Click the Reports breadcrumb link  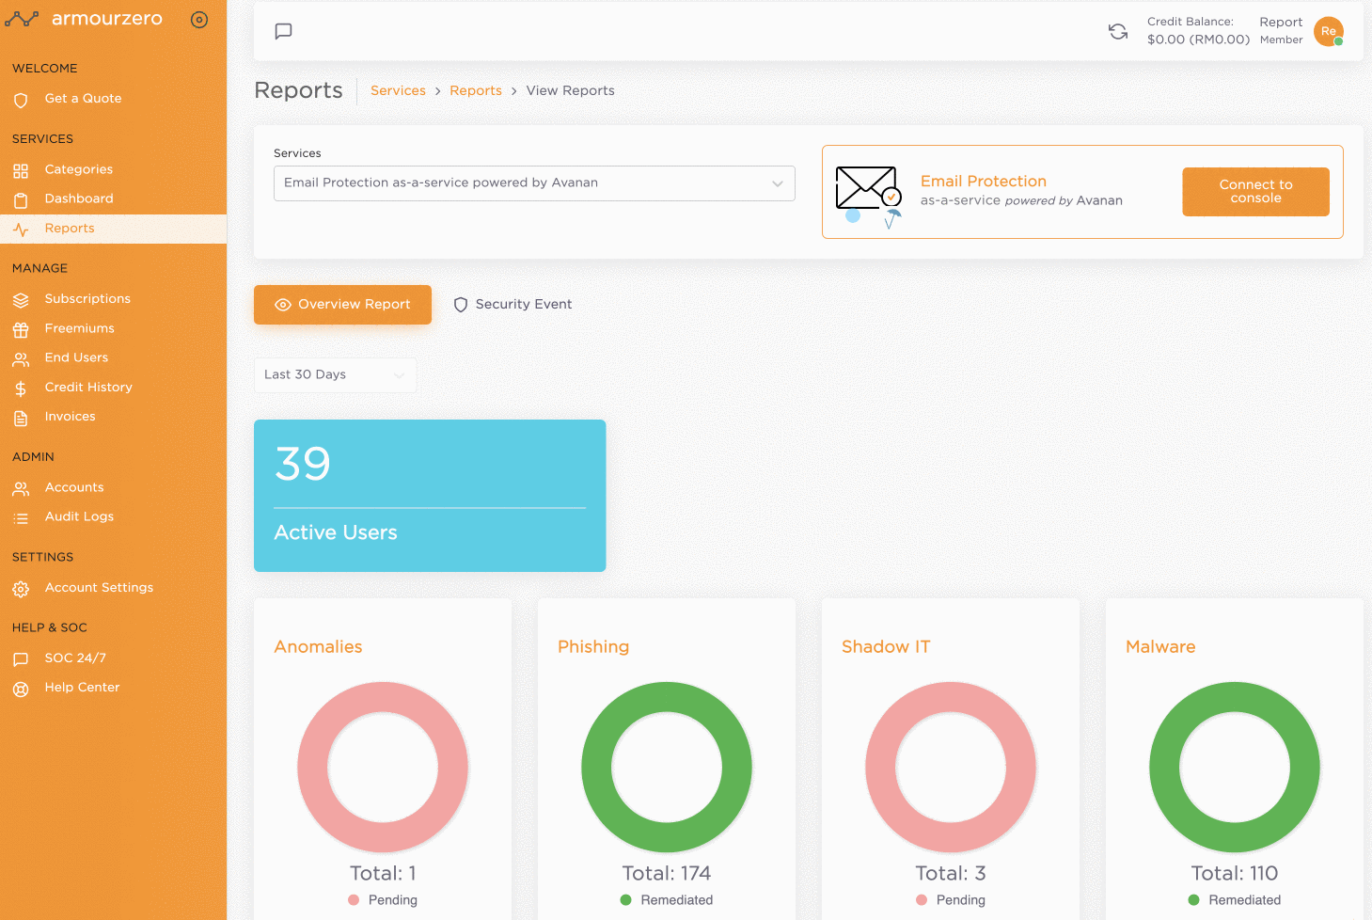pyautogui.click(x=476, y=90)
